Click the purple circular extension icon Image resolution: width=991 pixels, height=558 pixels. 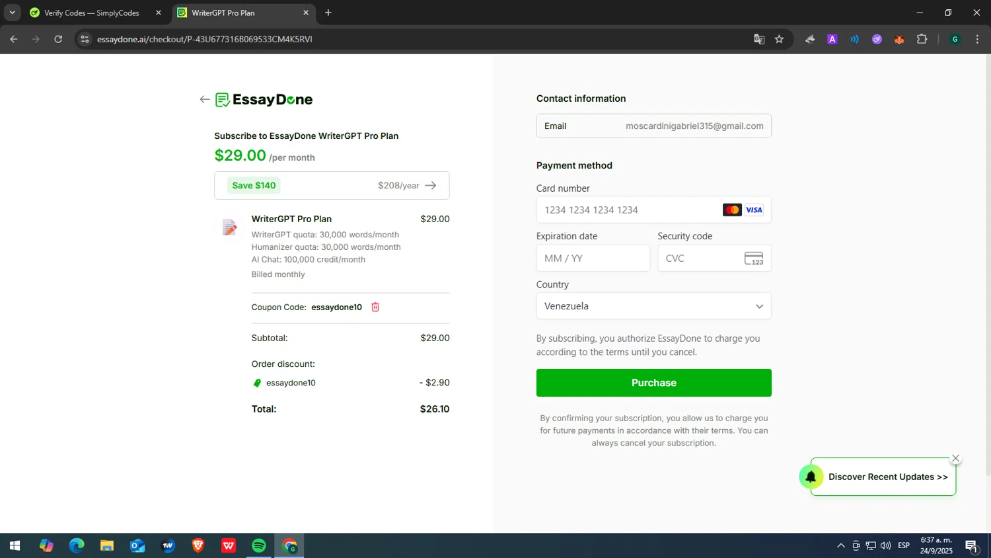click(x=877, y=39)
